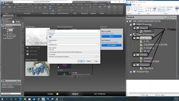This screenshot has height=101, width=179.
Task: Open the Brushes tool in Paint
Action: (x=154, y=9)
